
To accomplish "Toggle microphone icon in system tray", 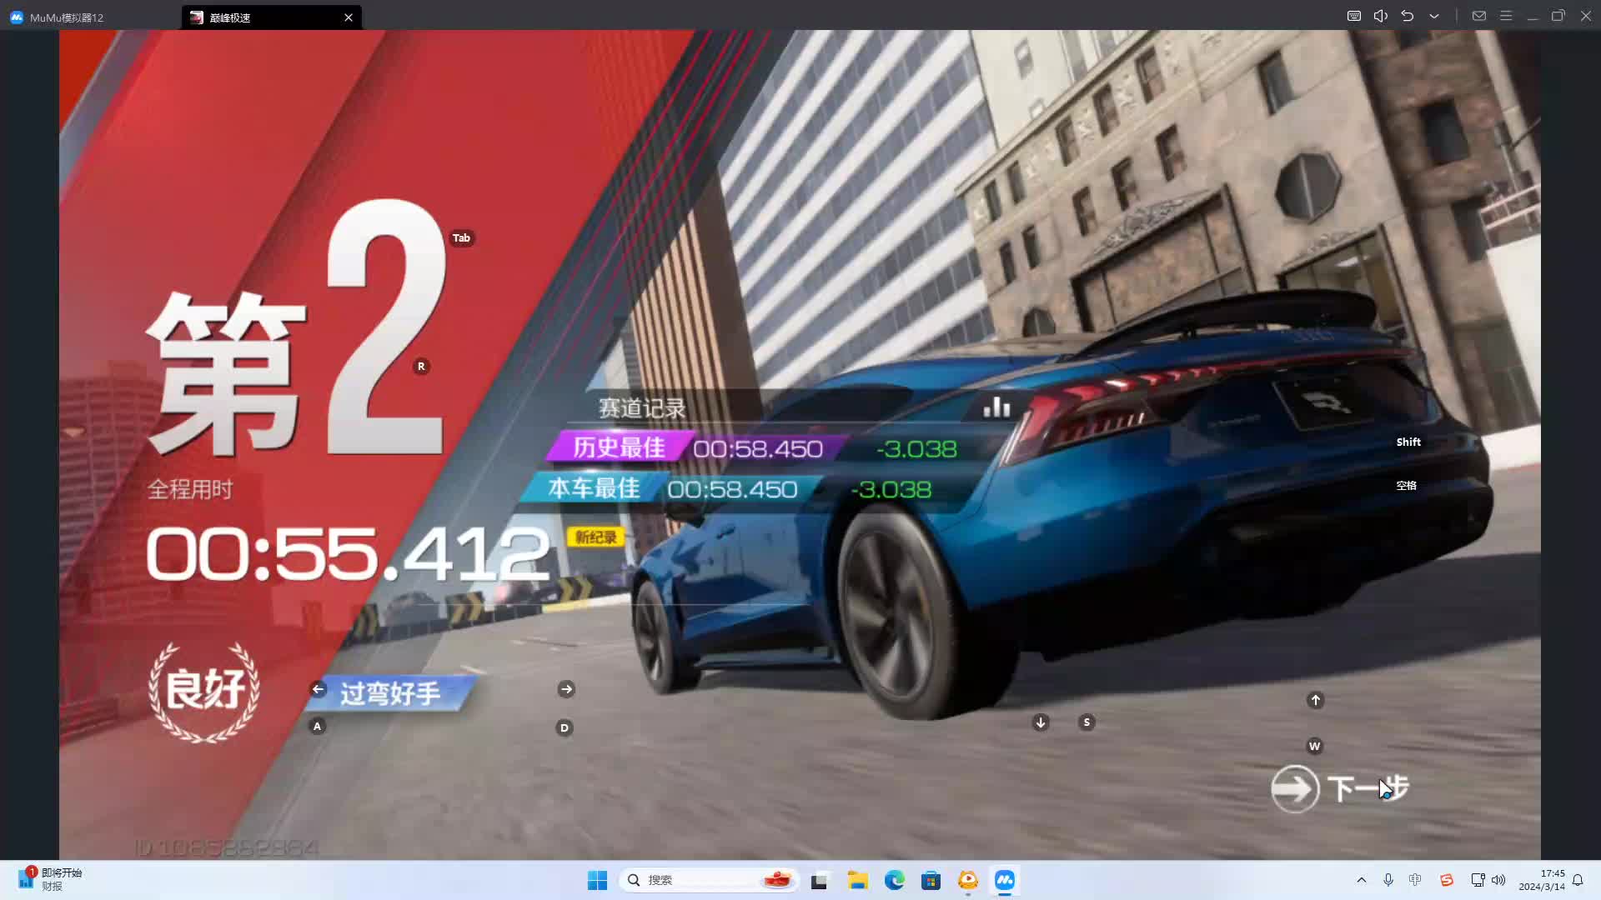I will (x=1388, y=880).
